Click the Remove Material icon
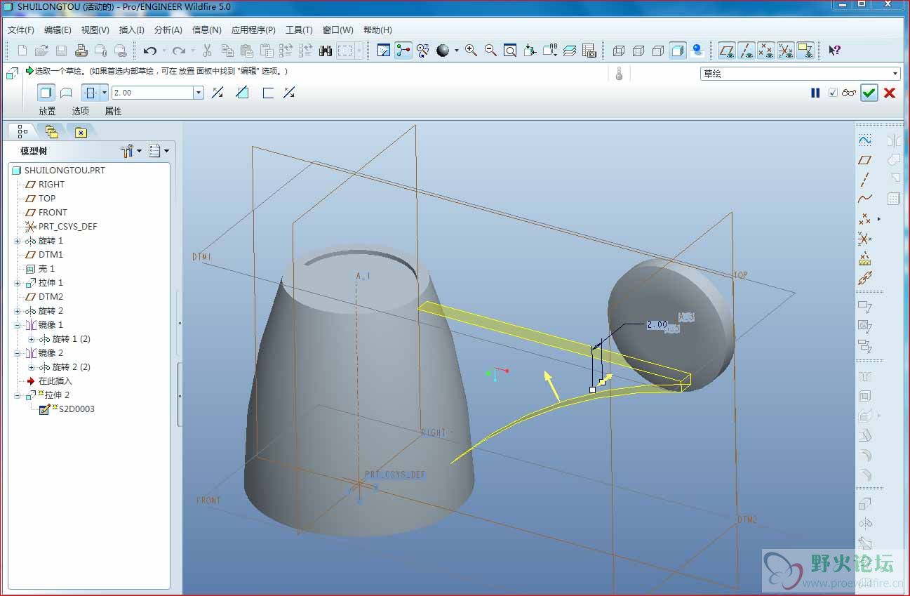 [243, 93]
